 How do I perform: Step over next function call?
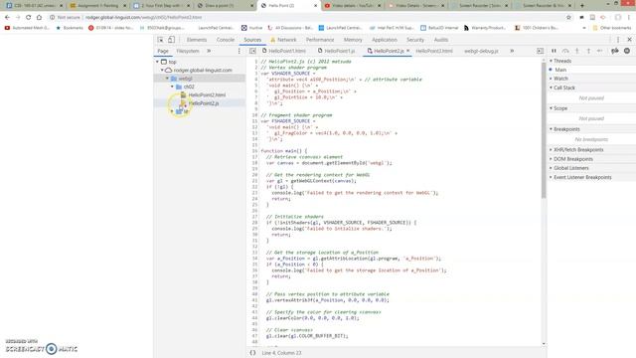click(x=565, y=51)
